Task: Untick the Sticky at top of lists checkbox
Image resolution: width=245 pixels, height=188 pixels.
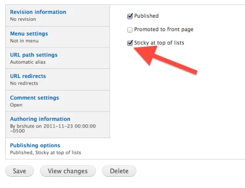Action: (130, 43)
